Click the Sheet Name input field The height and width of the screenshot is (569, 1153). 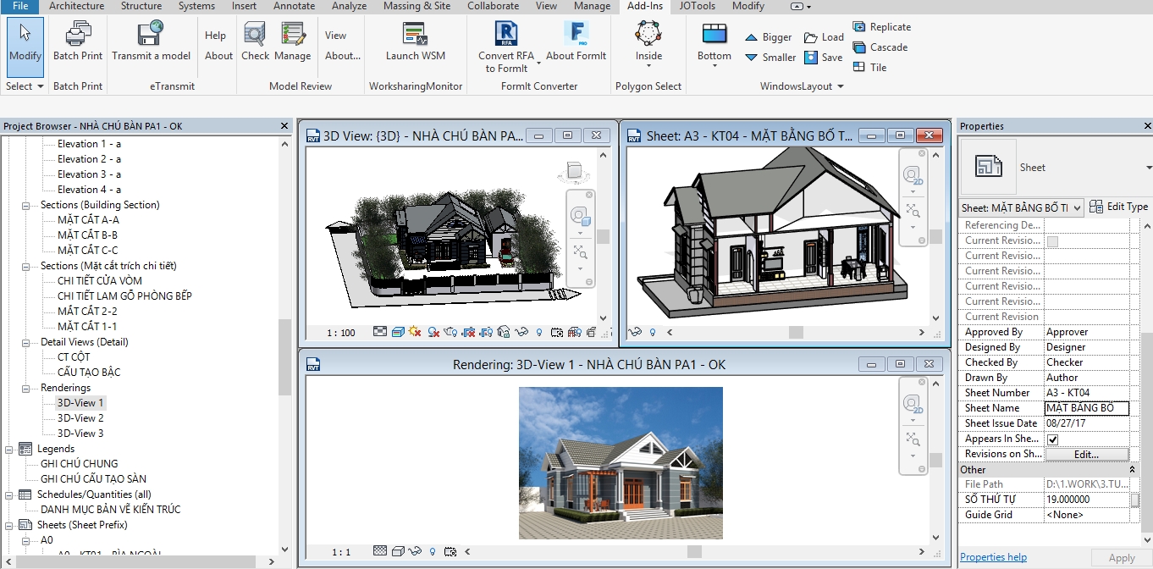click(x=1087, y=408)
